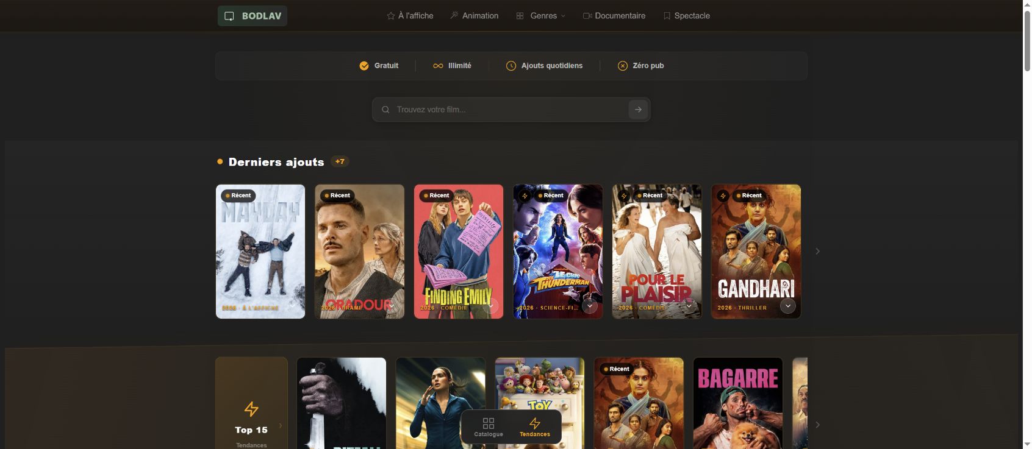
Task: Open the Gandhari poster in trending row
Action: 639,403
